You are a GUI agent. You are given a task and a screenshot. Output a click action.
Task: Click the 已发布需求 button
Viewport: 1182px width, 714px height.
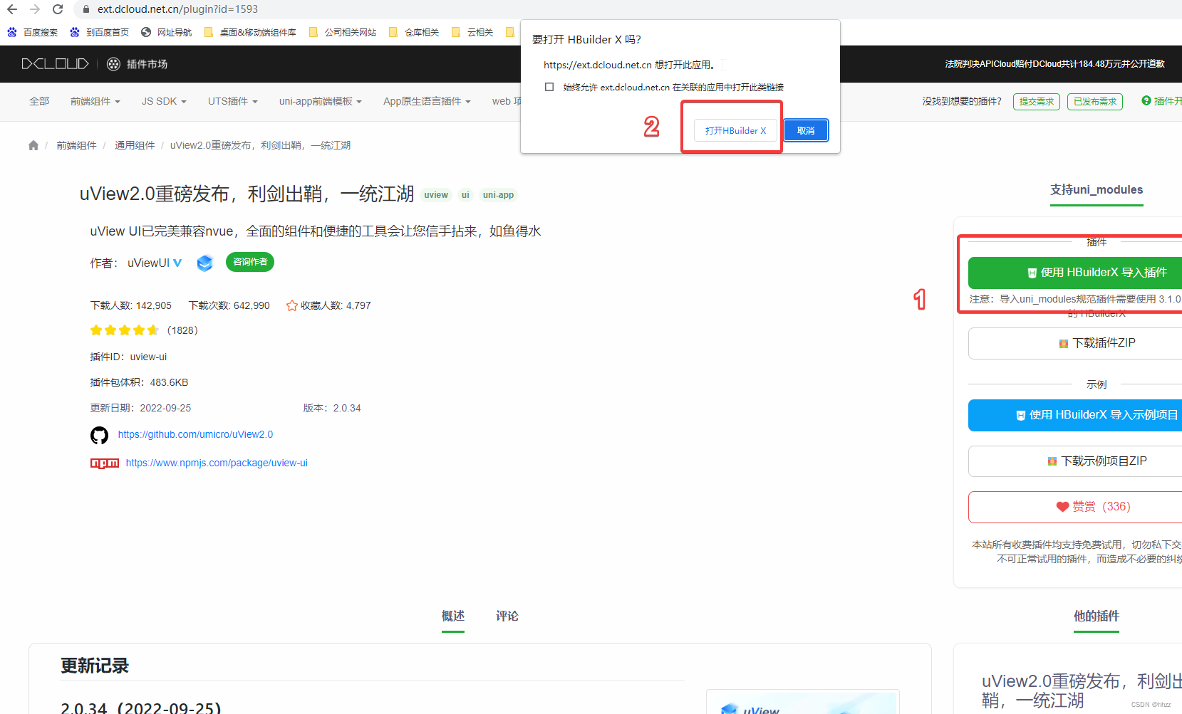(1094, 102)
